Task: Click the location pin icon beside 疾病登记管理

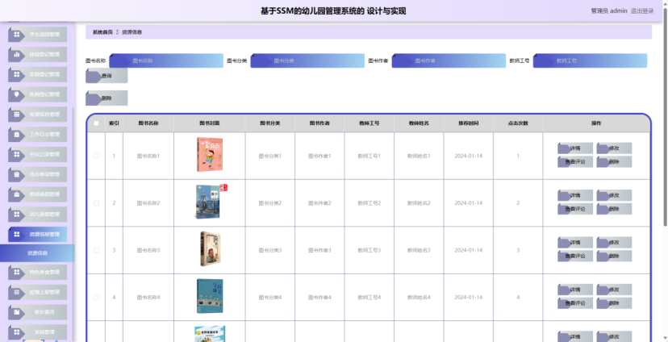Action: click(x=17, y=94)
